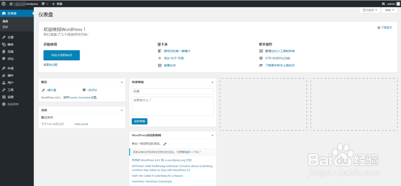Open Matt: We Called it Gutenberg link
The height and width of the screenshot is (186, 401).
point(158,176)
